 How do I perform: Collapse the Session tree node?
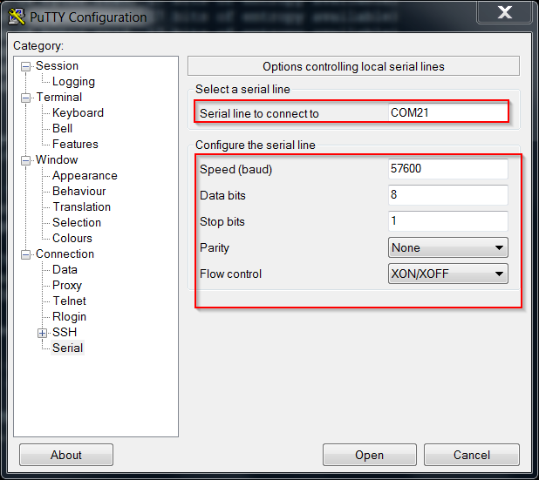tap(26, 66)
